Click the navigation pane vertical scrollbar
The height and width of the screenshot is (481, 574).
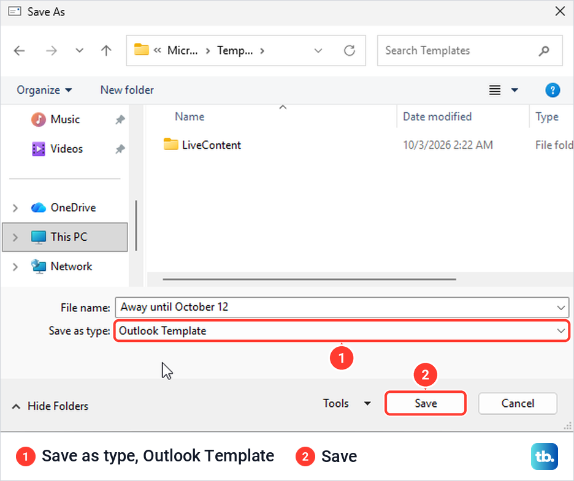coord(136,225)
